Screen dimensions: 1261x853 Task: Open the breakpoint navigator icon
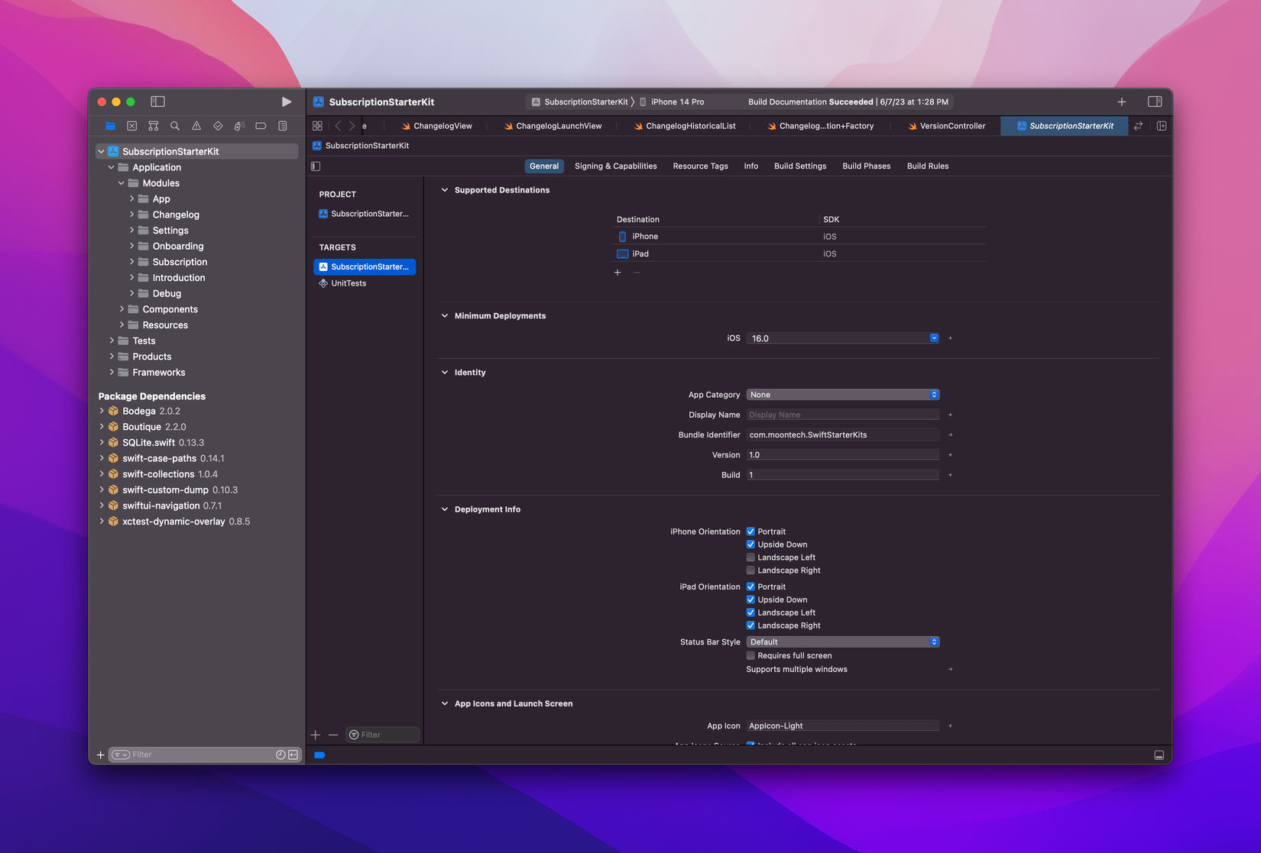coord(261,126)
